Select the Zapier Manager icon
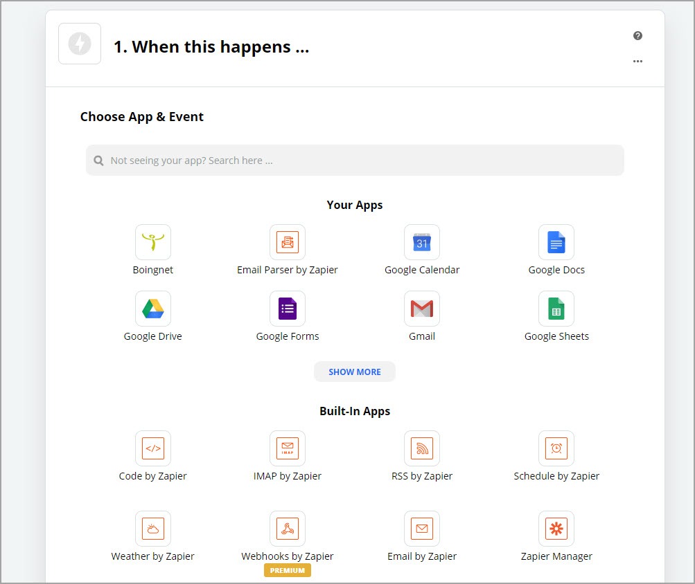Image resolution: width=695 pixels, height=584 pixels. tap(556, 529)
